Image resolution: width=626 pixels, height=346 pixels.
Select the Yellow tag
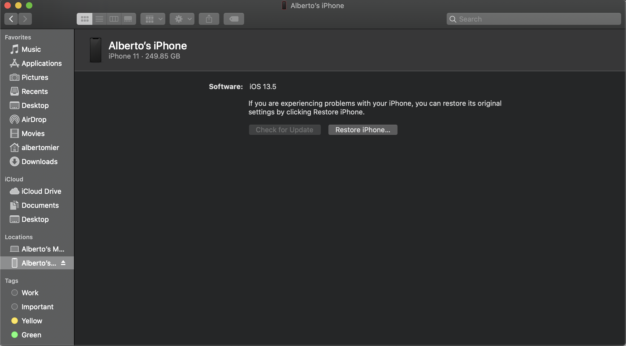37,321
